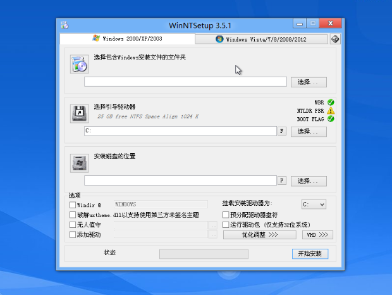Check the 无人值守 unattended option

pyautogui.click(x=72, y=225)
